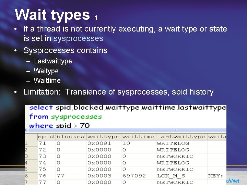Click the Waittime sub-bullet
The width and height of the screenshot is (247, 185).
pos(47,81)
